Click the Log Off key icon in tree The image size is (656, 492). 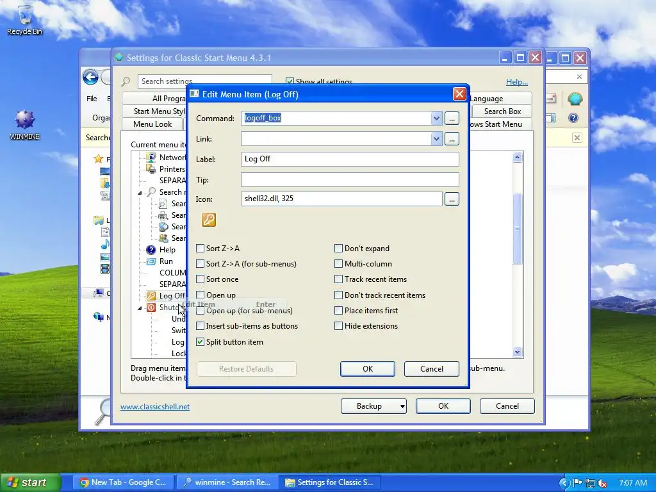coord(151,296)
